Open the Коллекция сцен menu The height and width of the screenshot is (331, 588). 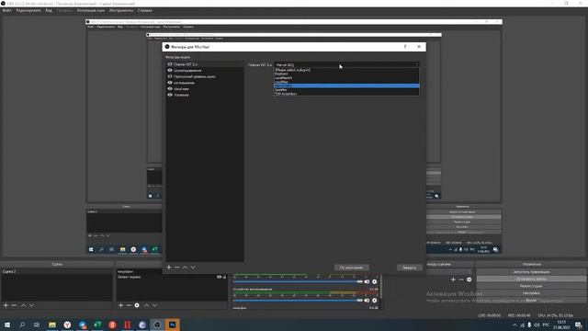[x=91, y=10]
